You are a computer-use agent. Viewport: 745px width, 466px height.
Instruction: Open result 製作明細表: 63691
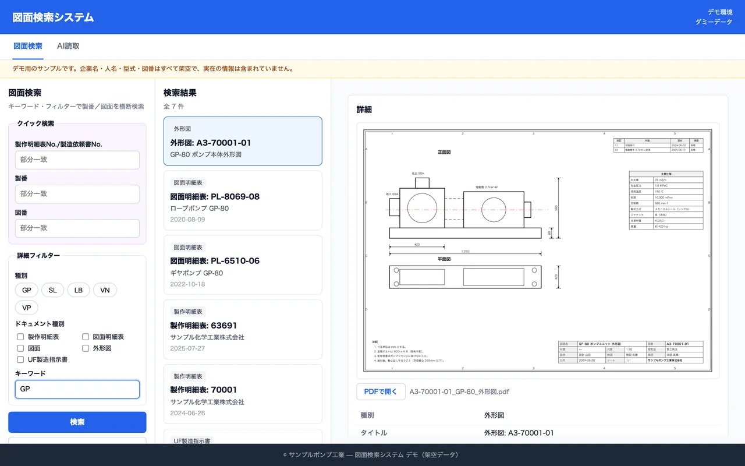243,329
